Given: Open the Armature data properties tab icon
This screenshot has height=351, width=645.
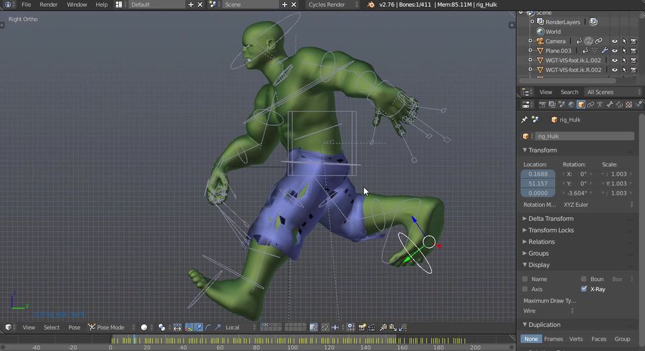Looking at the screenshot, I should (x=600, y=105).
